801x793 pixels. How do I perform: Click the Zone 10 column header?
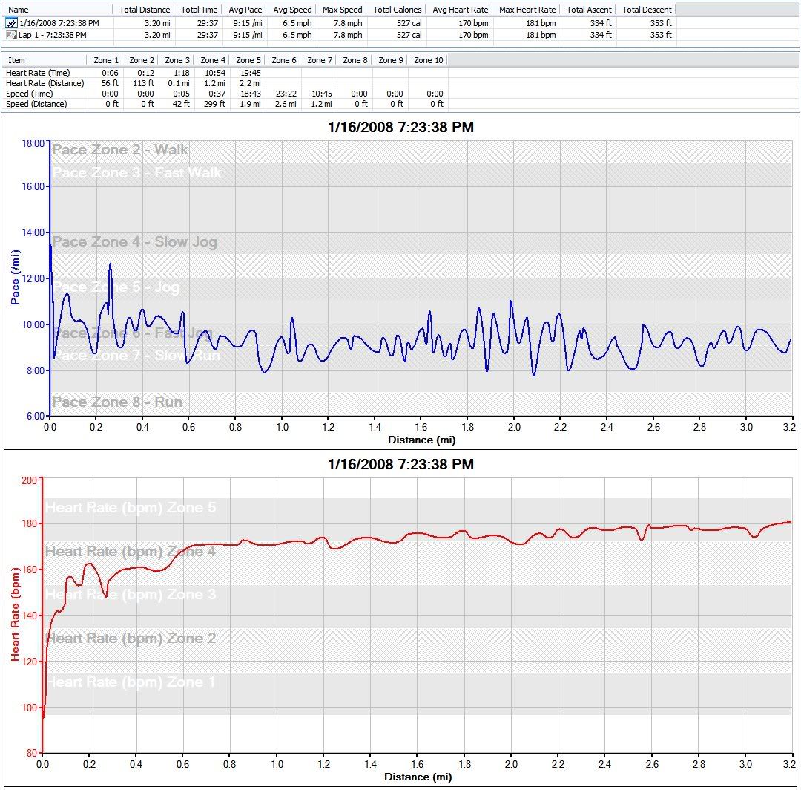point(429,60)
